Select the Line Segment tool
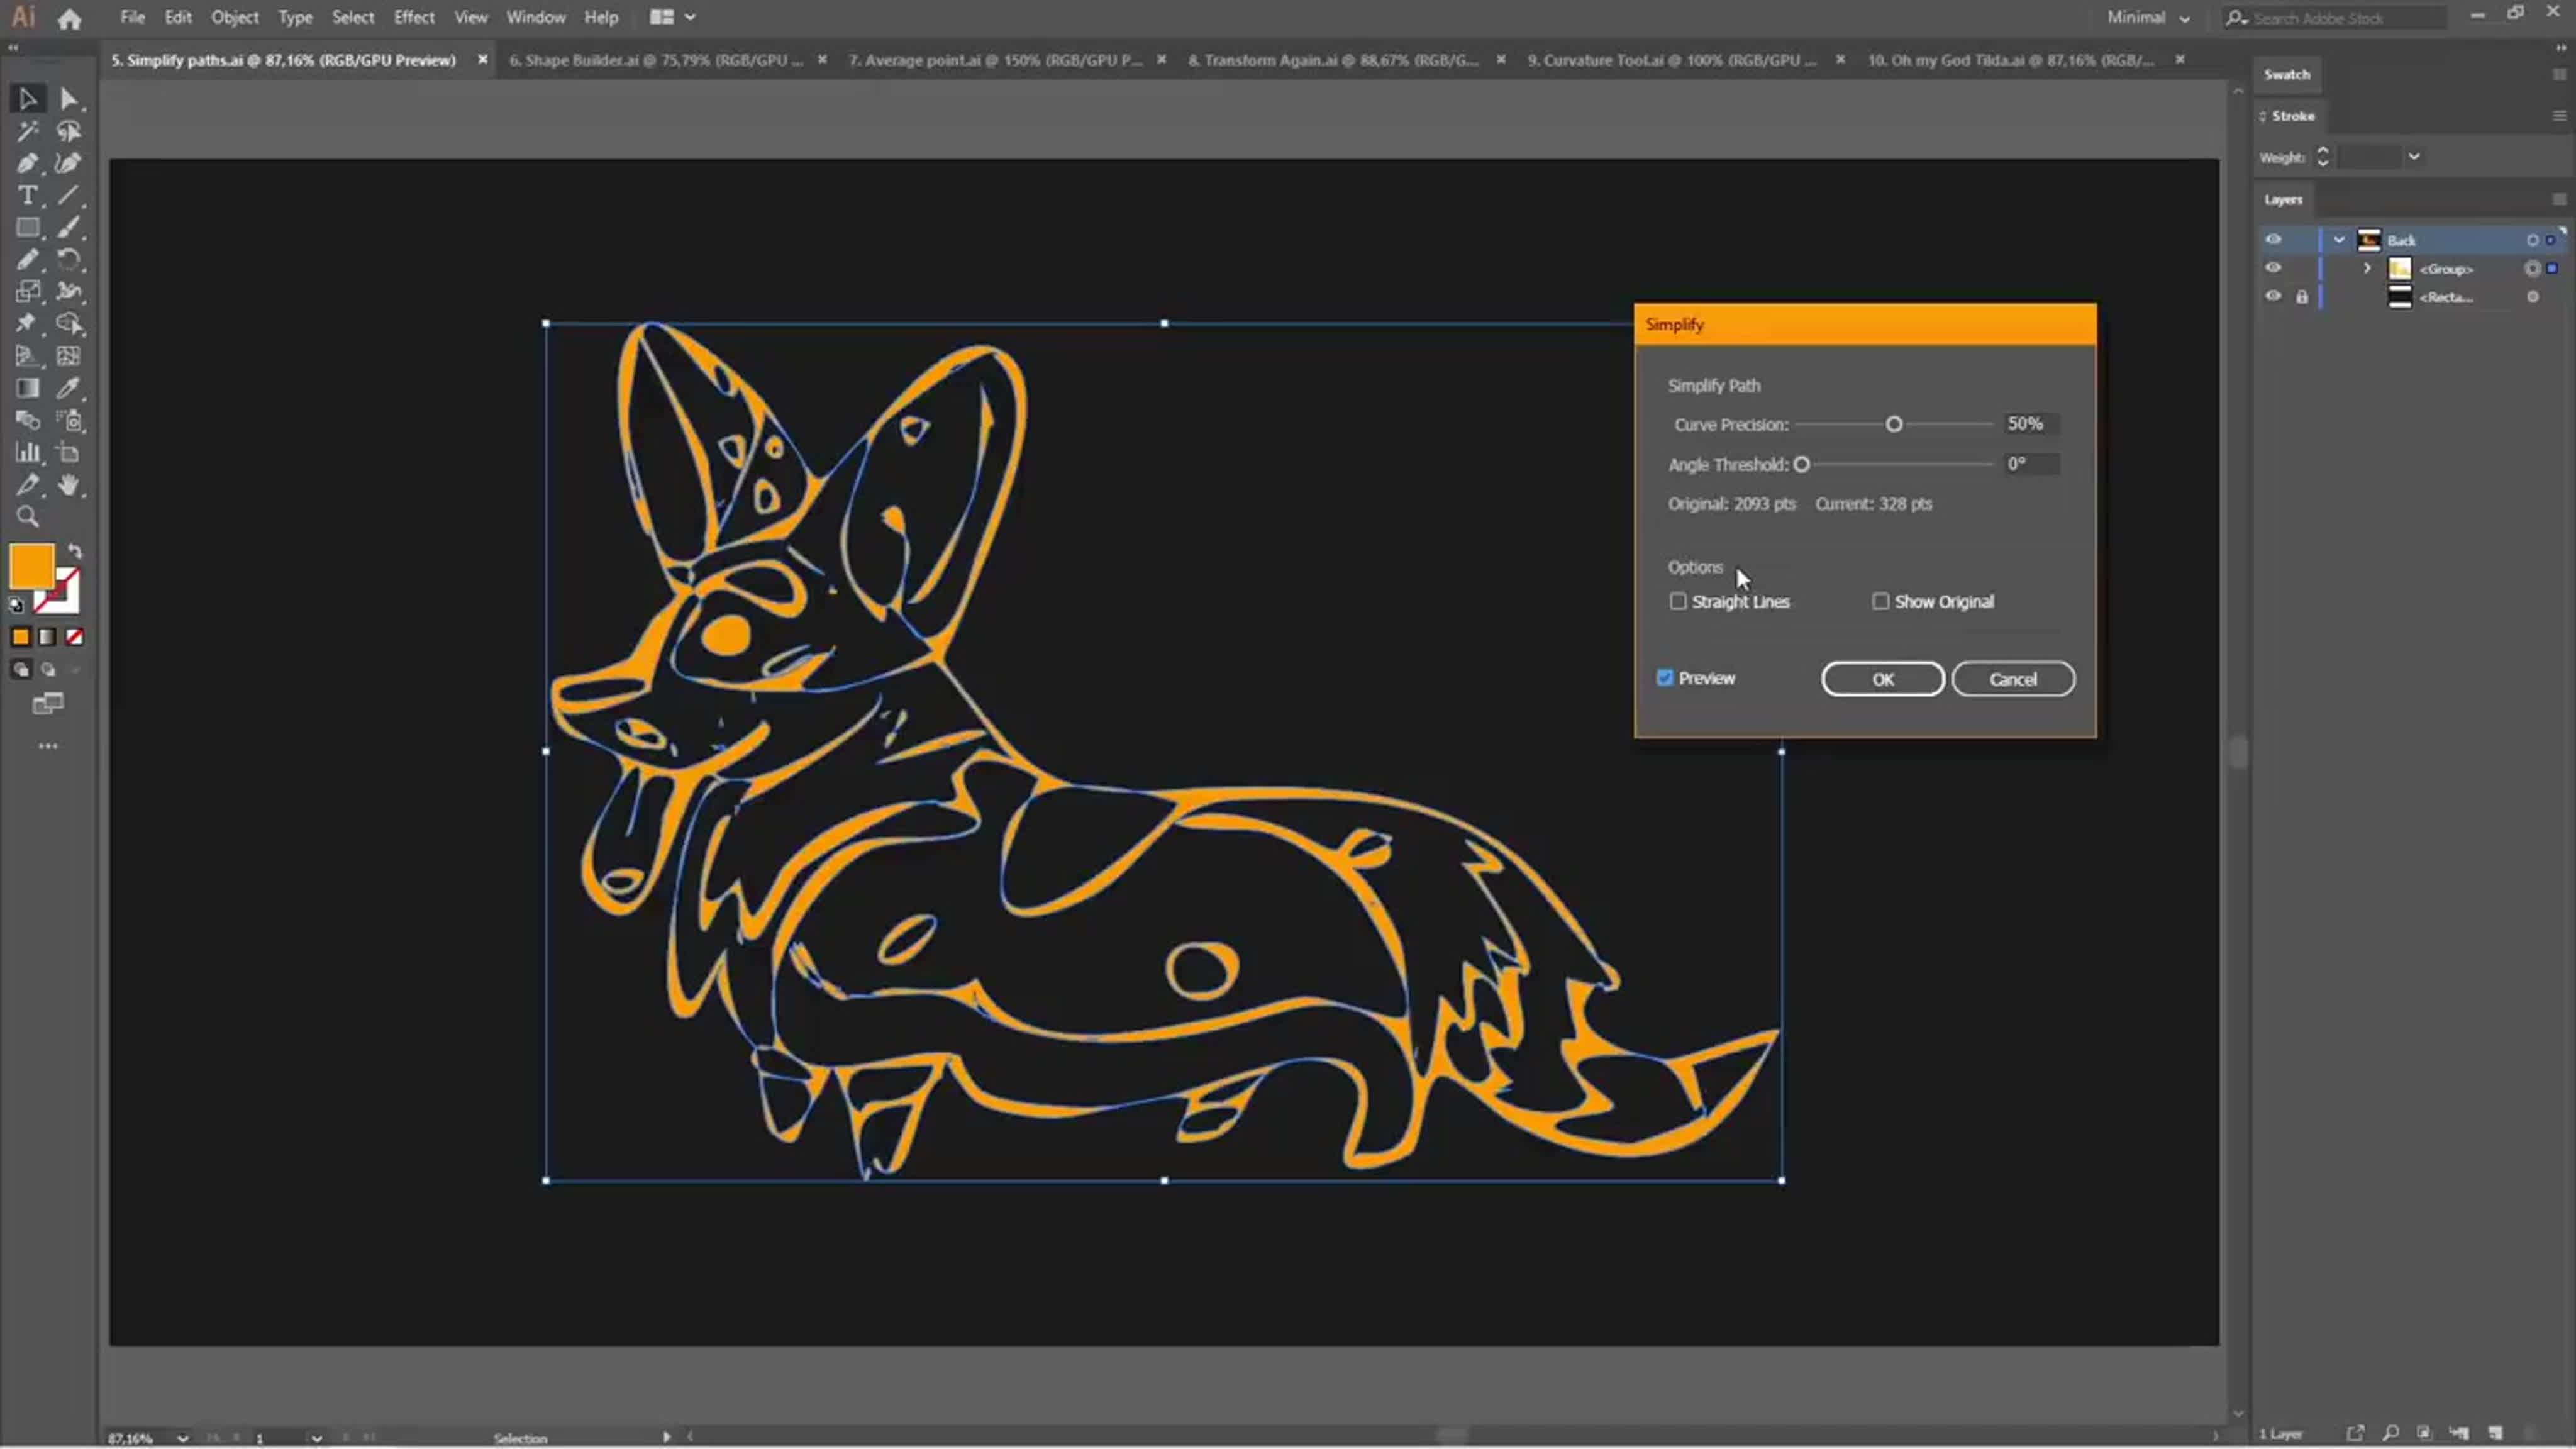The height and width of the screenshot is (1449, 2576). [x=68, y=195]
